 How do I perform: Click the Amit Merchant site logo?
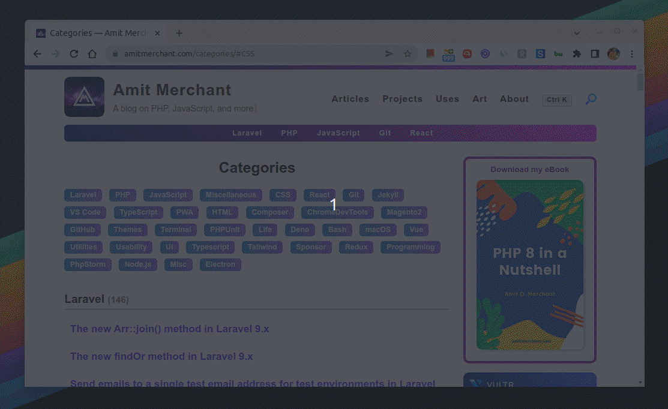(x=85, y=97)
